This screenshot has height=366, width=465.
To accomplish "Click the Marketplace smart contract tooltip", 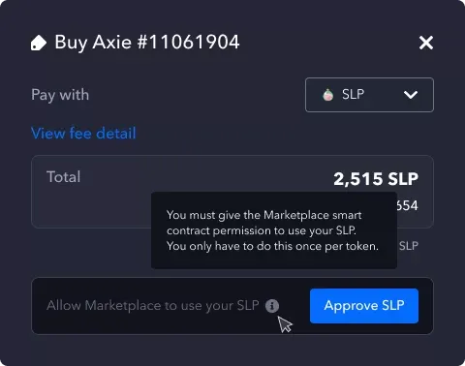I will point(274,230).
